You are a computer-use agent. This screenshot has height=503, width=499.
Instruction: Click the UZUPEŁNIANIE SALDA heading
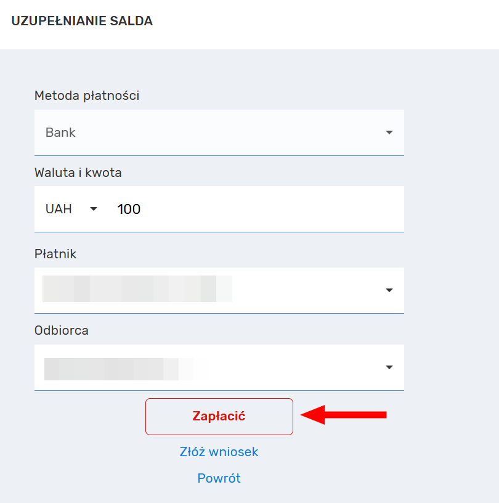(x=82, y=22)
